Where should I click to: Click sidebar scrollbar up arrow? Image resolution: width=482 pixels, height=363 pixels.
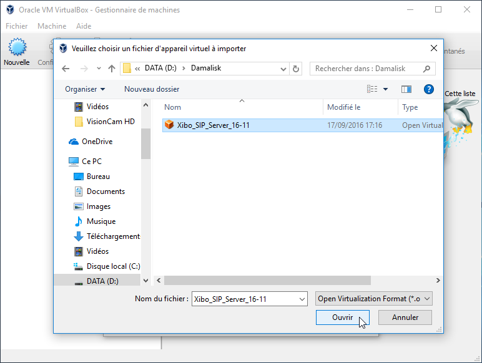[x=145, y=105]
